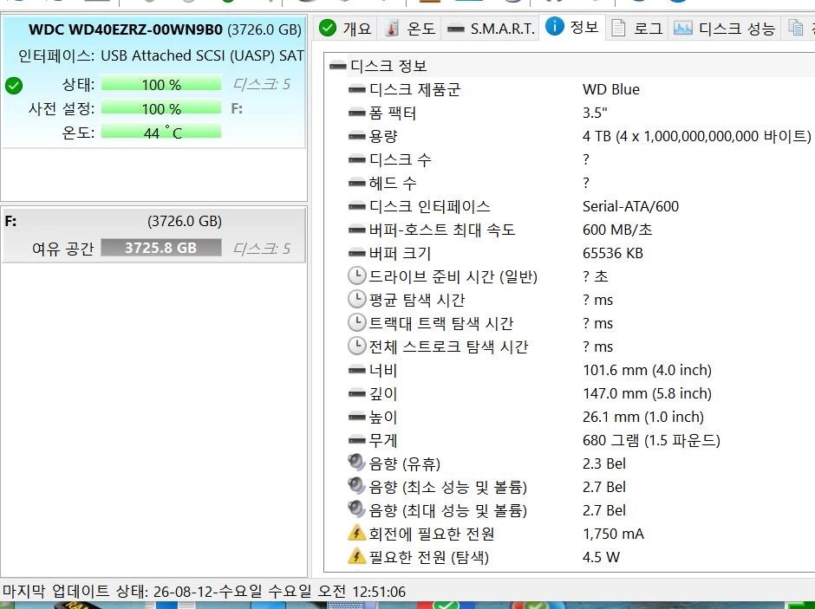Viewport: 815px width, 609px height.
Task: Click disk icon beside 버퍼 크기
Action: click(x=356, y=253)
